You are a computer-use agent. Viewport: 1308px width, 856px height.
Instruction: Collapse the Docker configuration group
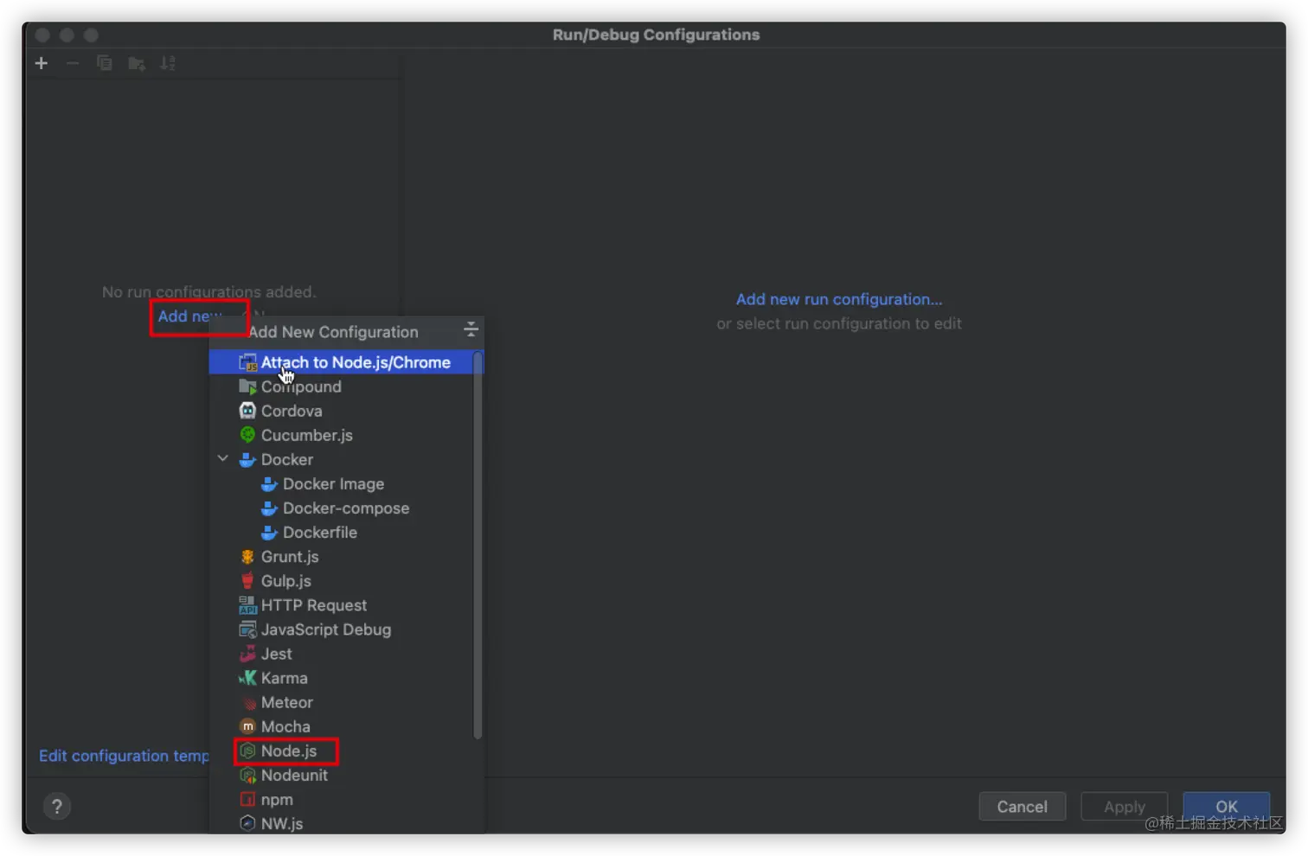[223, 459]
